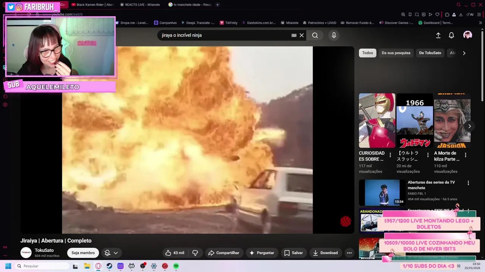The image size is (485, 272).
Task: Open more actions ellipsis under the video
Action: click(x=349, y=253)
